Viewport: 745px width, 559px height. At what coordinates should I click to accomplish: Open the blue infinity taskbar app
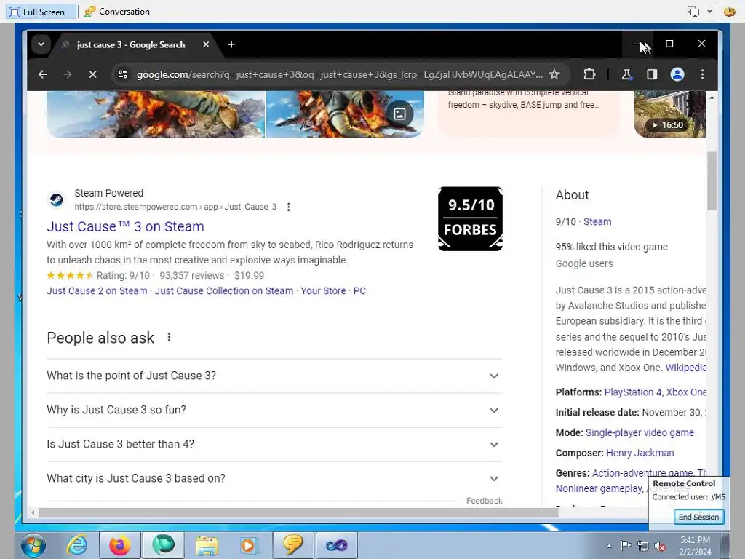(x=336, y=544)
